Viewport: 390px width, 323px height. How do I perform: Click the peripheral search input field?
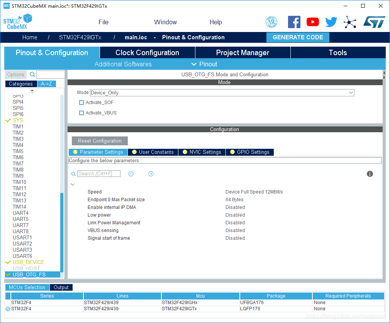pos(51,74)
